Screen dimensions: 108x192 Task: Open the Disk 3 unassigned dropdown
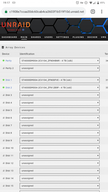coord(60,95)
